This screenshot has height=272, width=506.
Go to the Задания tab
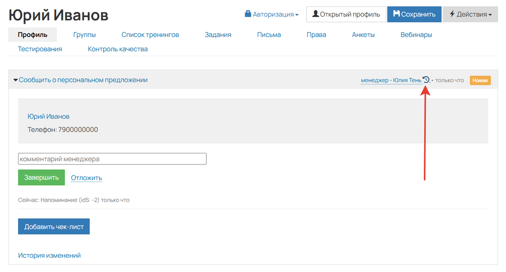(x=218, y=35)
